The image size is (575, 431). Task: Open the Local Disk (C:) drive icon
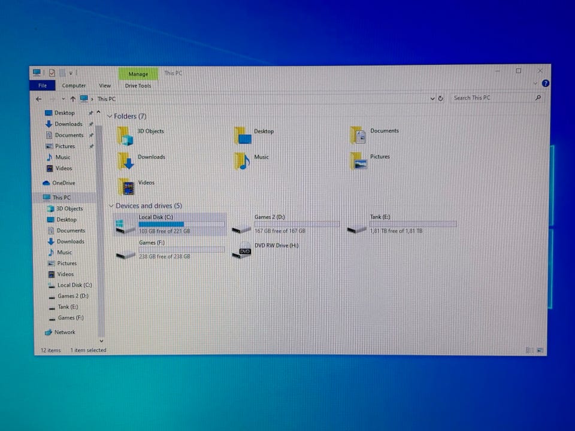click(x=126, y=225)
